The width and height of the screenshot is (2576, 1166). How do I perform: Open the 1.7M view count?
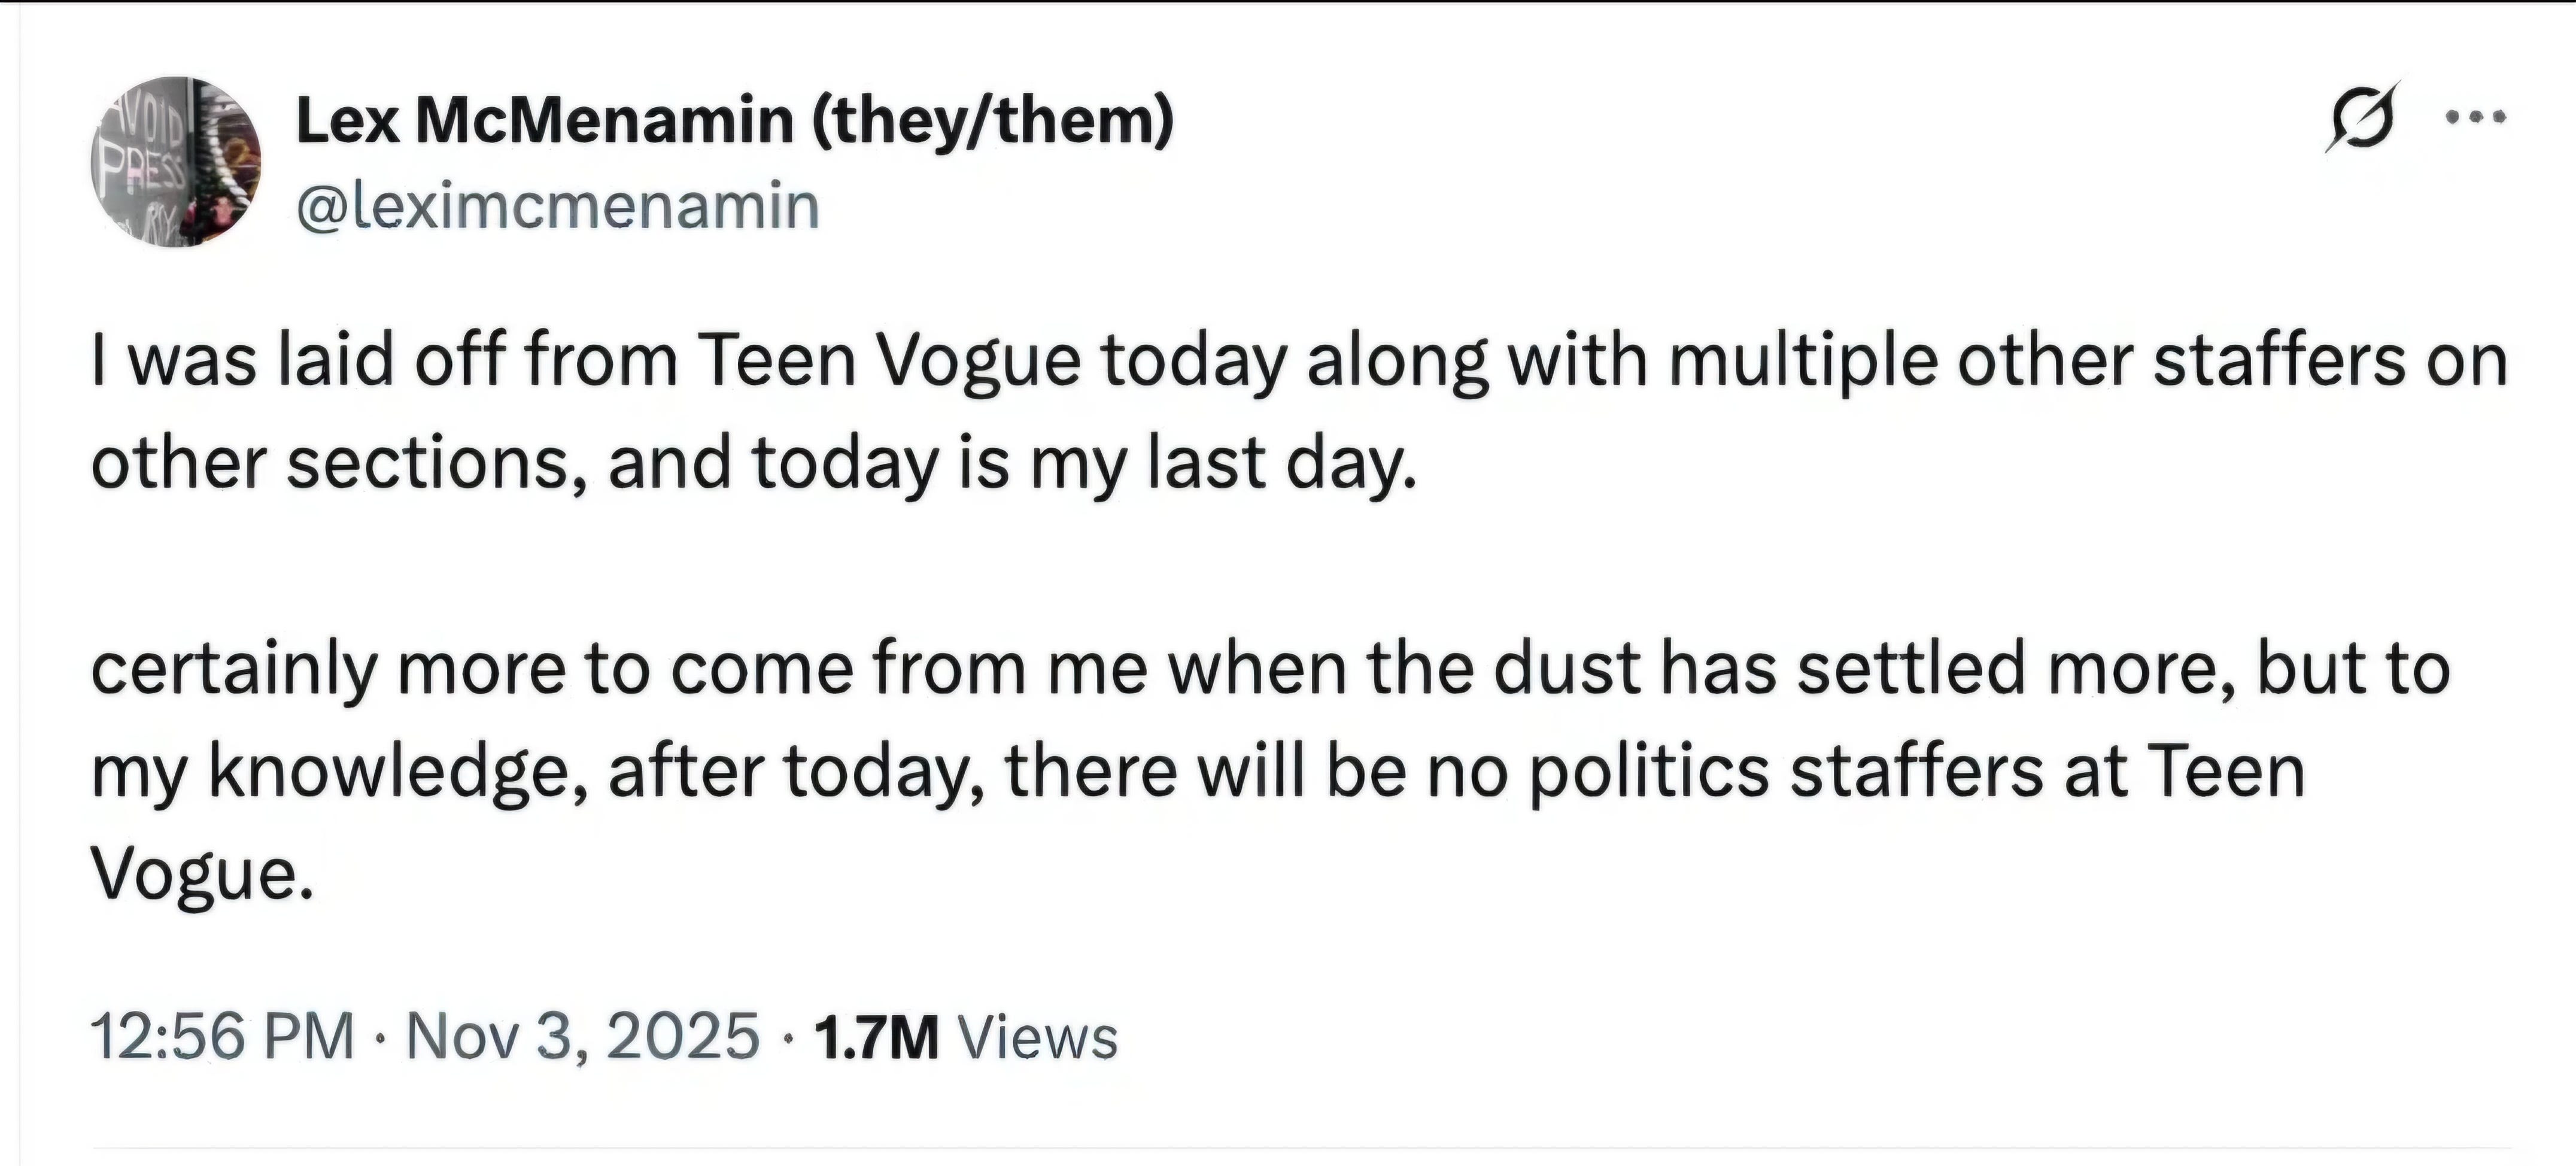[877, 1037]
